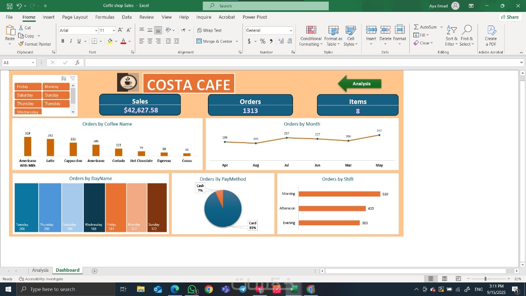Viewport: 526px width, 296px height.
Task: Toggle the Friday slicer filter
Action: coord(28,87)
